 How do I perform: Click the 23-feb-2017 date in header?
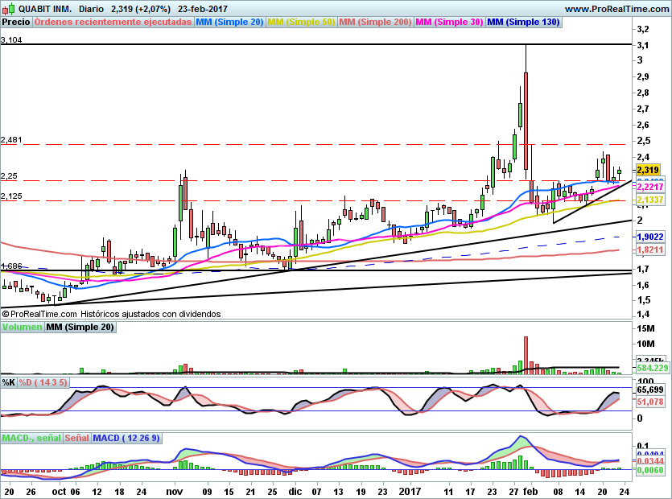[x=203, y=9]
